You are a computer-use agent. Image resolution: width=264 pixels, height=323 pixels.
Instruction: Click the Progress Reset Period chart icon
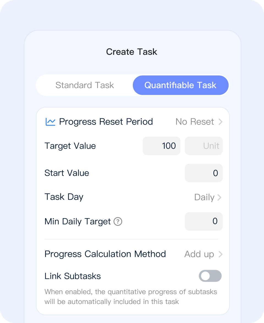click(x=50, y=122)
